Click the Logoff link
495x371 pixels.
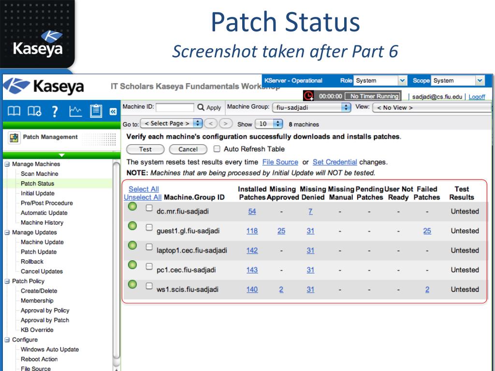click(477, 97)
